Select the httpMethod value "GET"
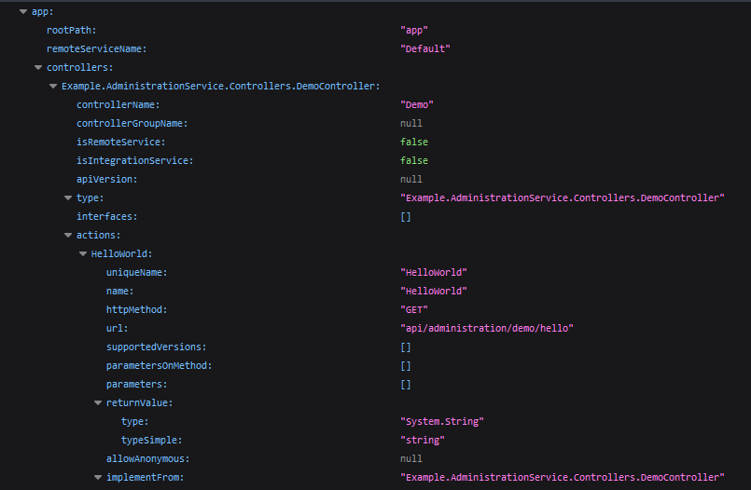Screen dimensions: 751x490 pos(413,310)
